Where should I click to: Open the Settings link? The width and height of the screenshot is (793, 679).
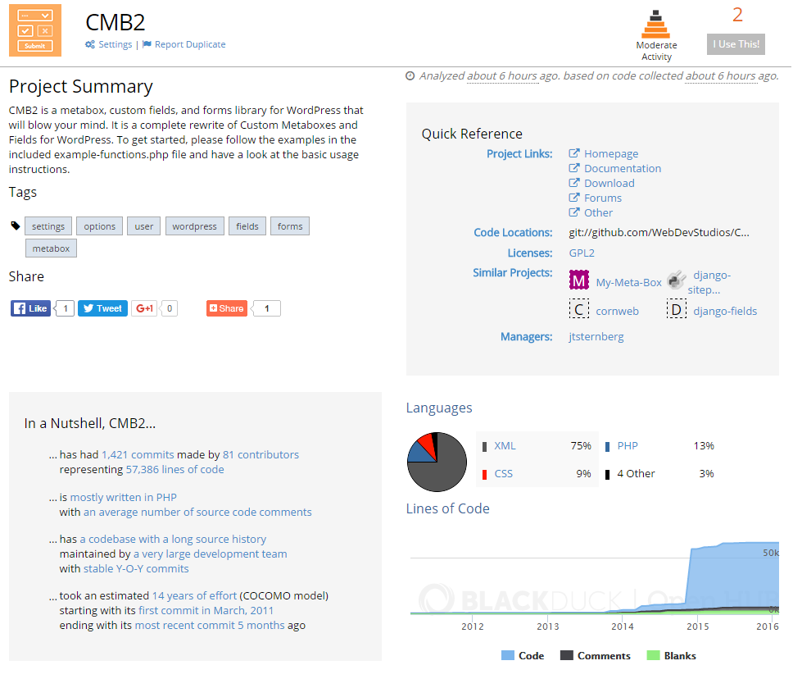[115, 44]
